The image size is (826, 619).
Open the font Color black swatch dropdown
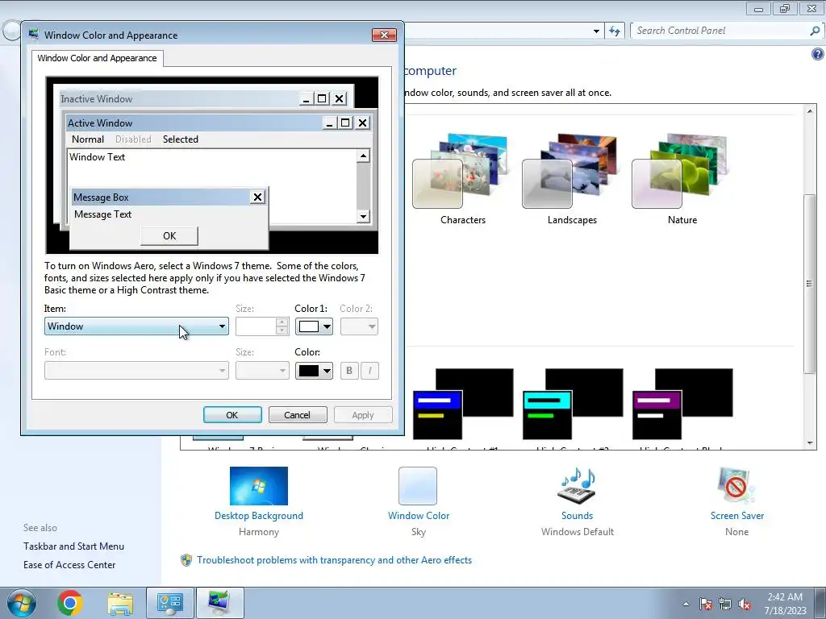(x=314, y=371)
